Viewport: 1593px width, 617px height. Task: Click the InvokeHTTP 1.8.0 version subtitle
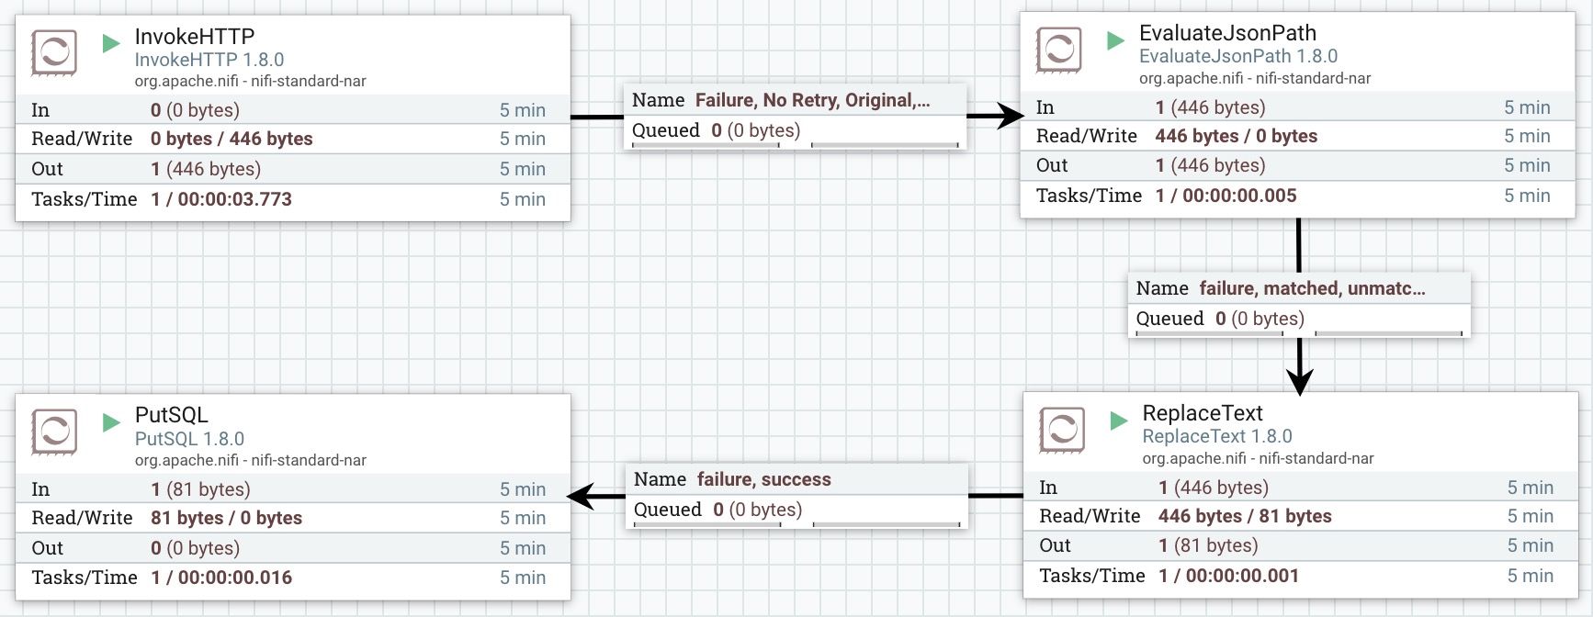click(x=209, y=60)
